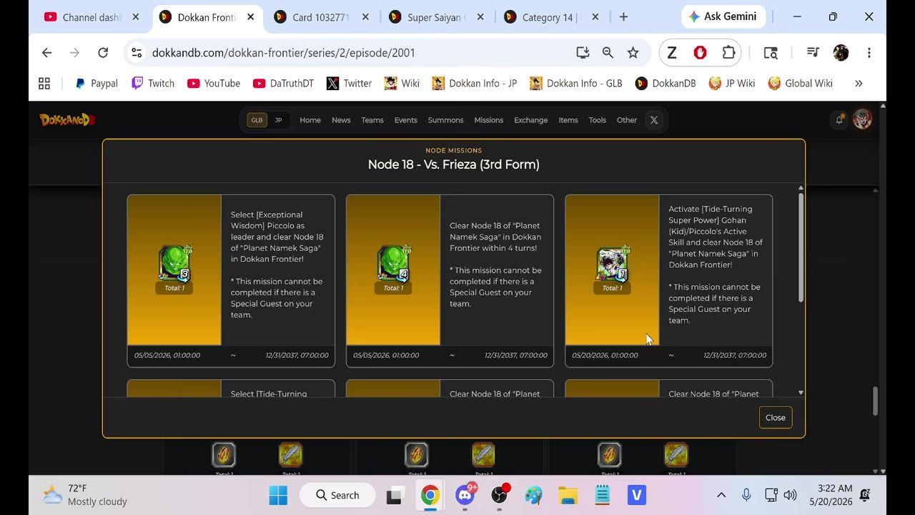Click the Z extension icon in toolbar
This screenshot has width=915, height=515.
coord(672,52)
